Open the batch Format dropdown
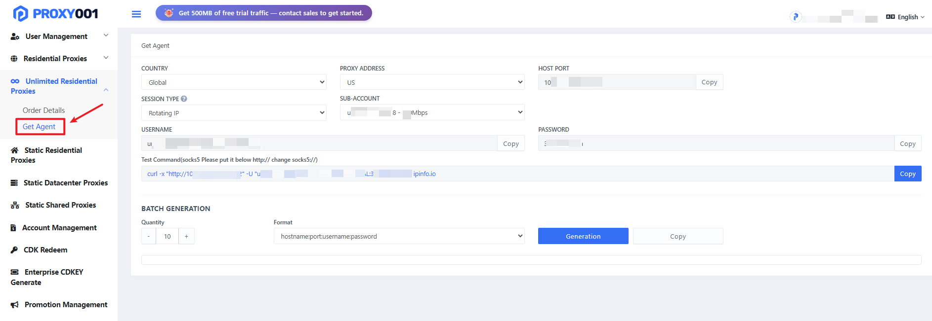 point(399,236)
